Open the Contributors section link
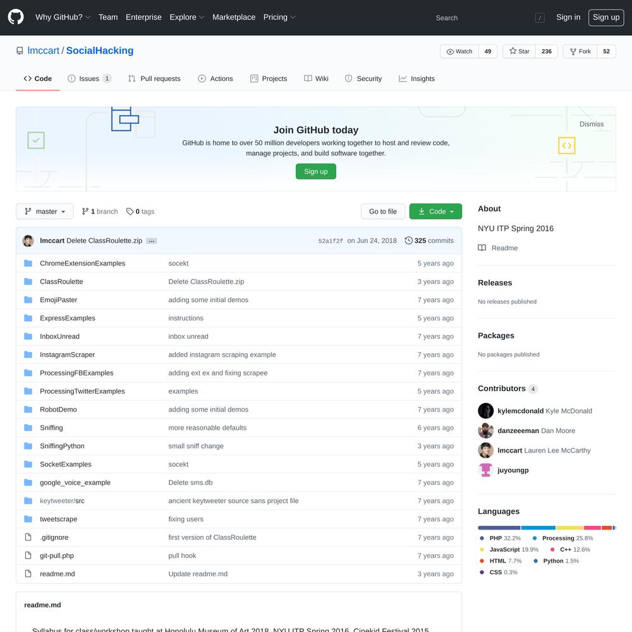Viewport: 632px width, 632px height. click(507, 389)
